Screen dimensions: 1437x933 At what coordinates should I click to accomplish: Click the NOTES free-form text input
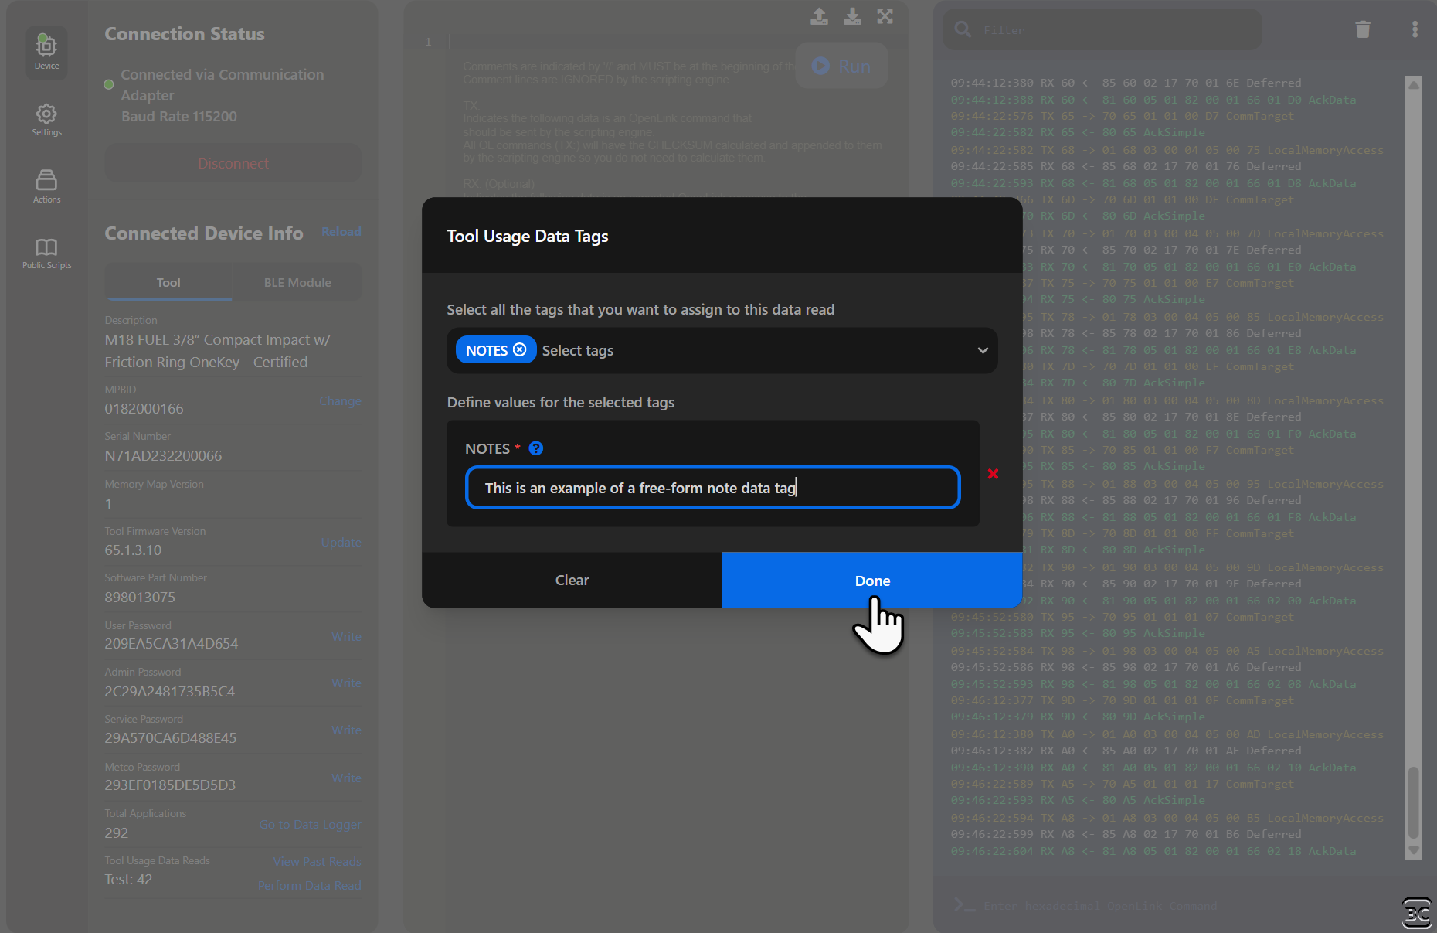click(712, 488)
